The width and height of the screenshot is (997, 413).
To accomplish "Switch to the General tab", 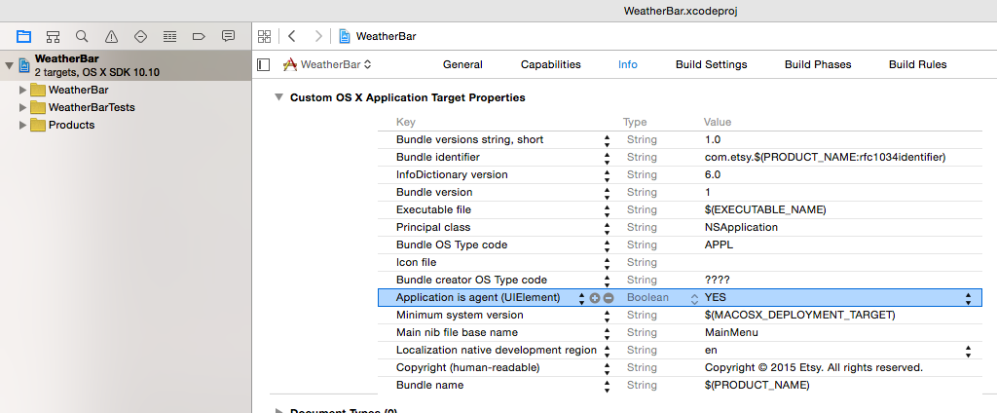I will point(462,64).
